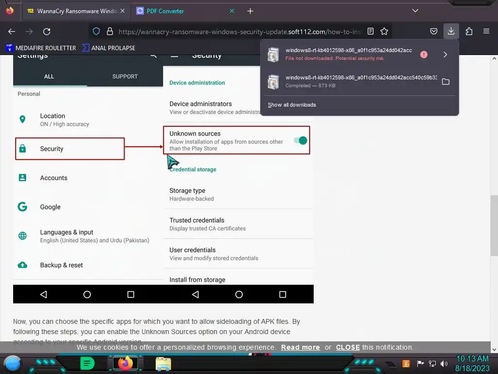Click the volume speaker tray icon
The image size is (498, 374).
(x=444, y=363)
